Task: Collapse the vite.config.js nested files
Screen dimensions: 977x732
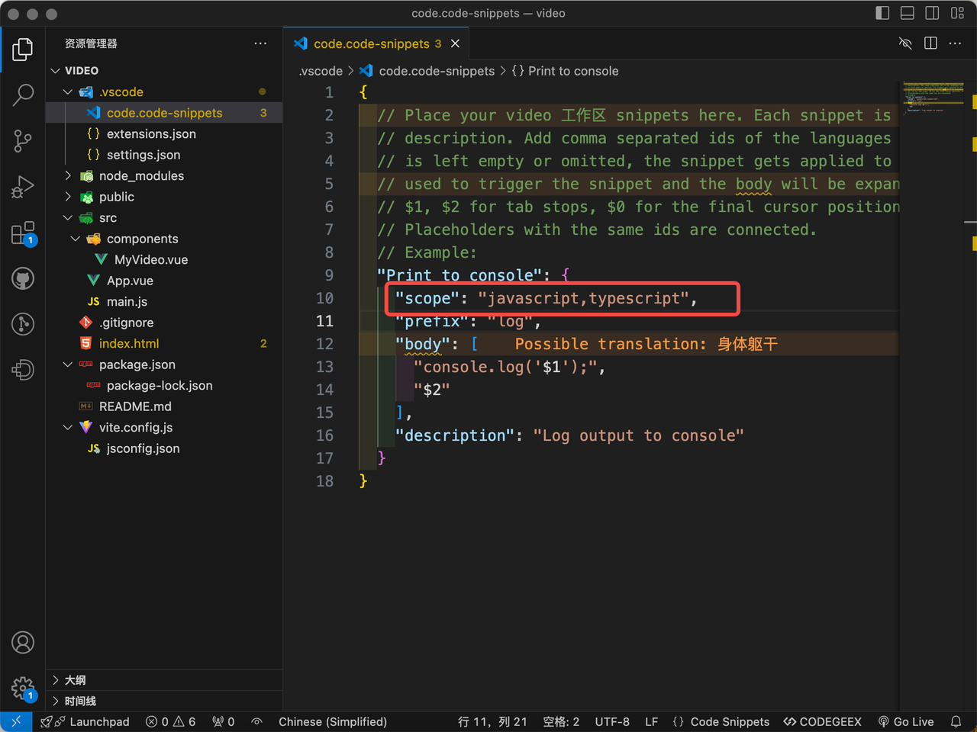Action: (67, 428)
